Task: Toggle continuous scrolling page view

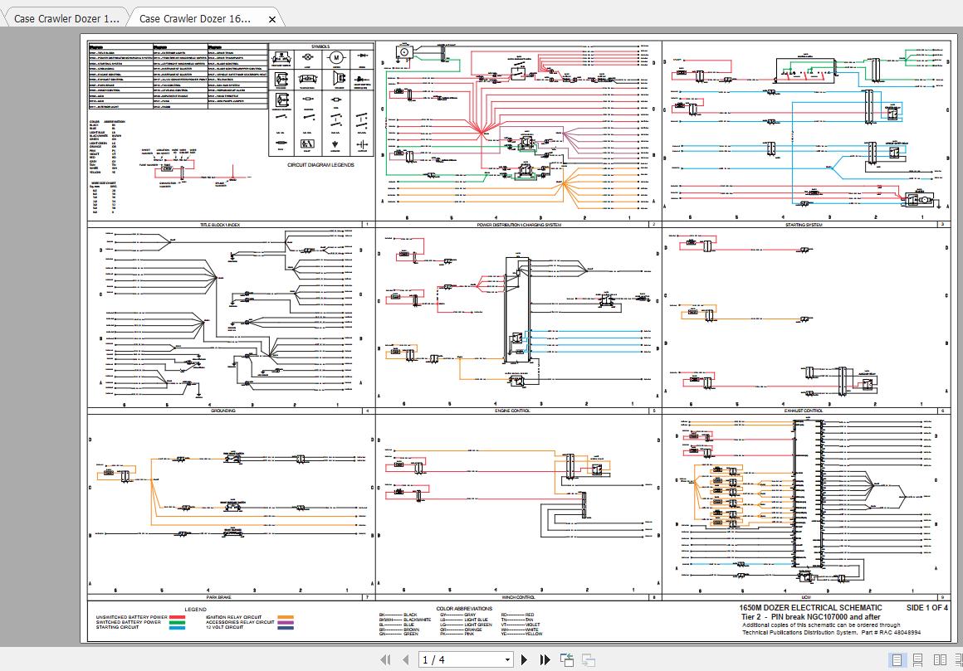Action: [917, 659]
